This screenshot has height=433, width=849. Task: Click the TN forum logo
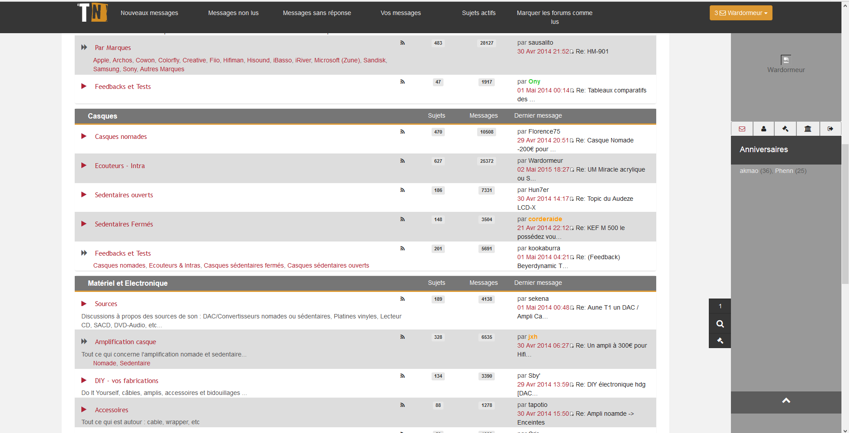point(93,12)
